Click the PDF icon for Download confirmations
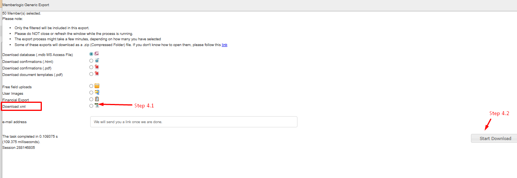Viewport: 517px width, 178px height. (x=97, y=67)
